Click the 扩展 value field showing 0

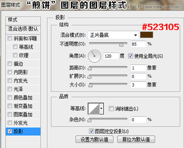click(x=139, y=76)
